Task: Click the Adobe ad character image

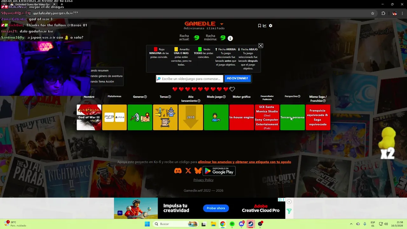Action: (136, 208)
